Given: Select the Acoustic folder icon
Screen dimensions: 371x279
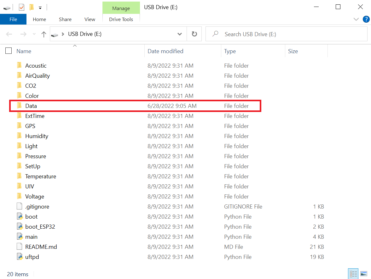Looking at the screenshot, I should (20, 65).
